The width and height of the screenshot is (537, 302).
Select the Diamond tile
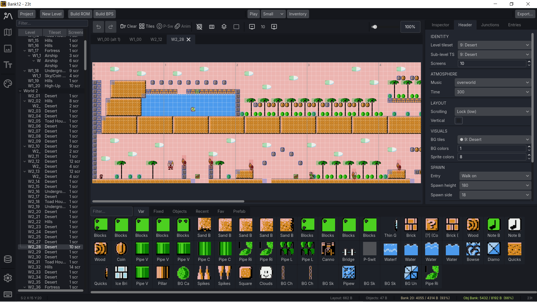pos(494,252)
